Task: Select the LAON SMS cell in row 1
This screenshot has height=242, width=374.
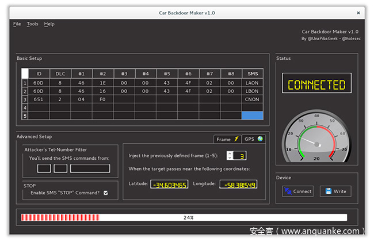Action: tap(252, 83)
